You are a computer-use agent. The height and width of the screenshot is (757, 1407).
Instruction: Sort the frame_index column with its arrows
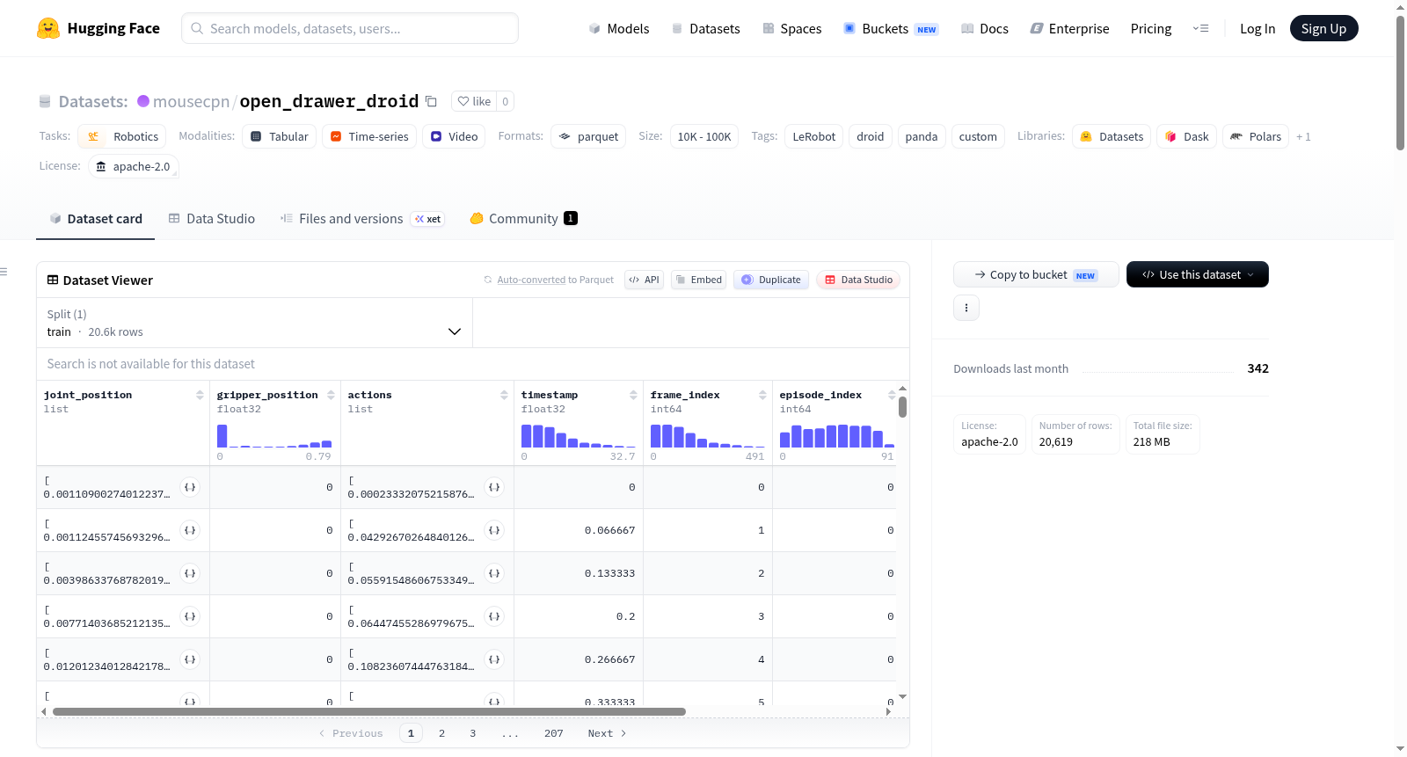[762, 395]
